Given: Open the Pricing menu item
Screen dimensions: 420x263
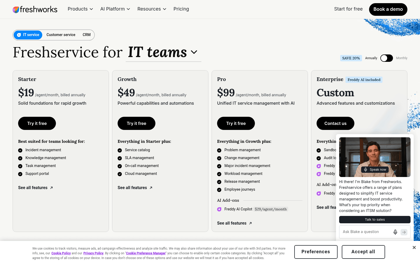Looking at the screenshot, I should click(x=181, y=9).
